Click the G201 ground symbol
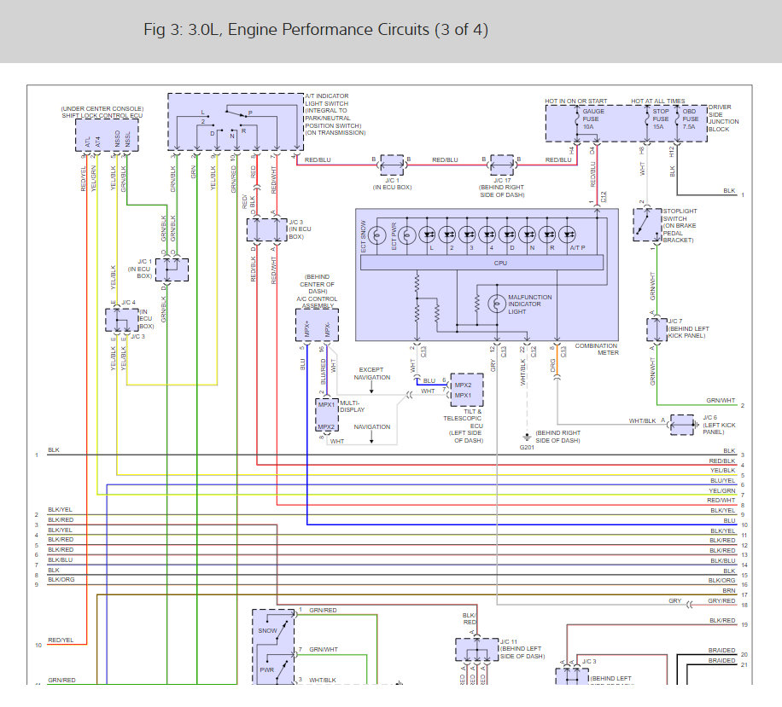This screenshot has width=782, height=707. [x=528, y=435]
